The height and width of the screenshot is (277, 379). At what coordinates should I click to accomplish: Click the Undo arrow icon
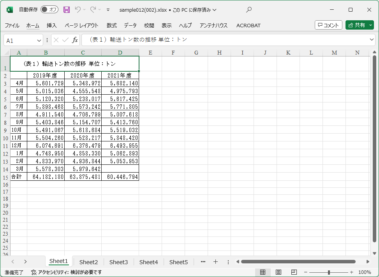pyautogui.click(x=78, y=10)
